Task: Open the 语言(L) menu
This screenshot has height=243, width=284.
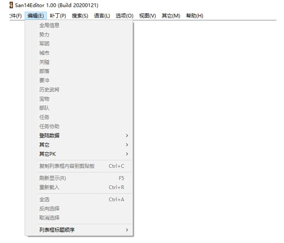Action: click(102, 16)
